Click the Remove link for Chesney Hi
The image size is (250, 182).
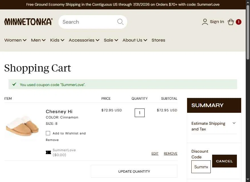click(171, 154)
